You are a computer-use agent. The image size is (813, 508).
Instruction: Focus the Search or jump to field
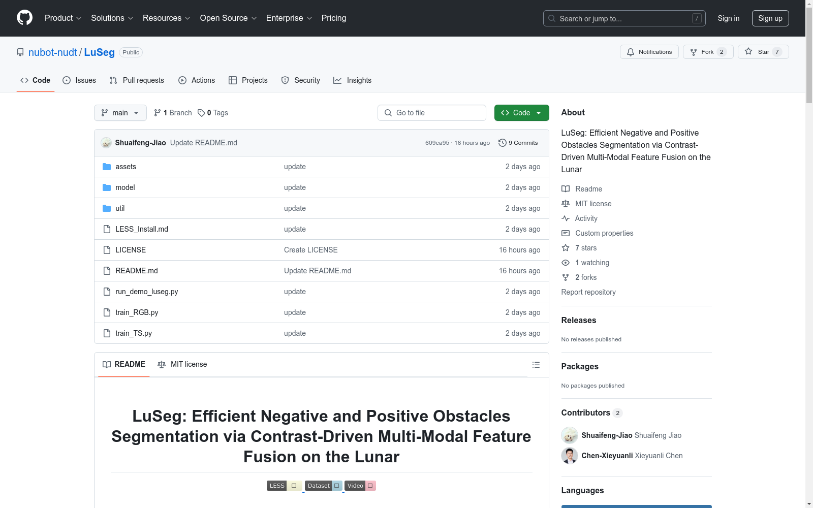pos(624,18)
